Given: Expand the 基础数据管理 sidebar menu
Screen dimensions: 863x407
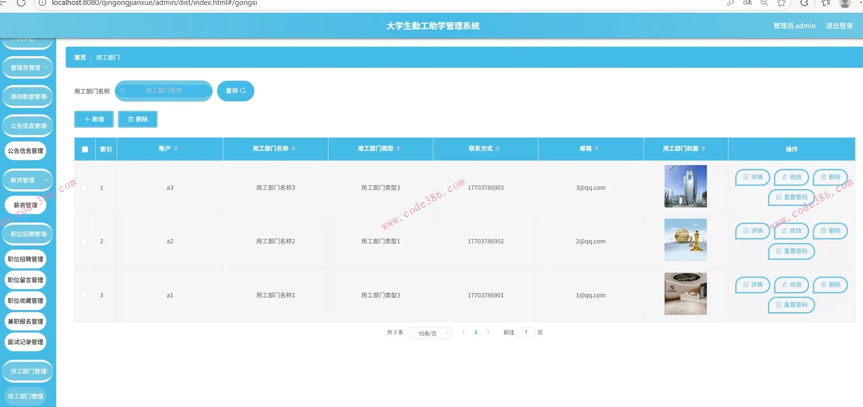Looking at the screenshot, I should 28,96.
